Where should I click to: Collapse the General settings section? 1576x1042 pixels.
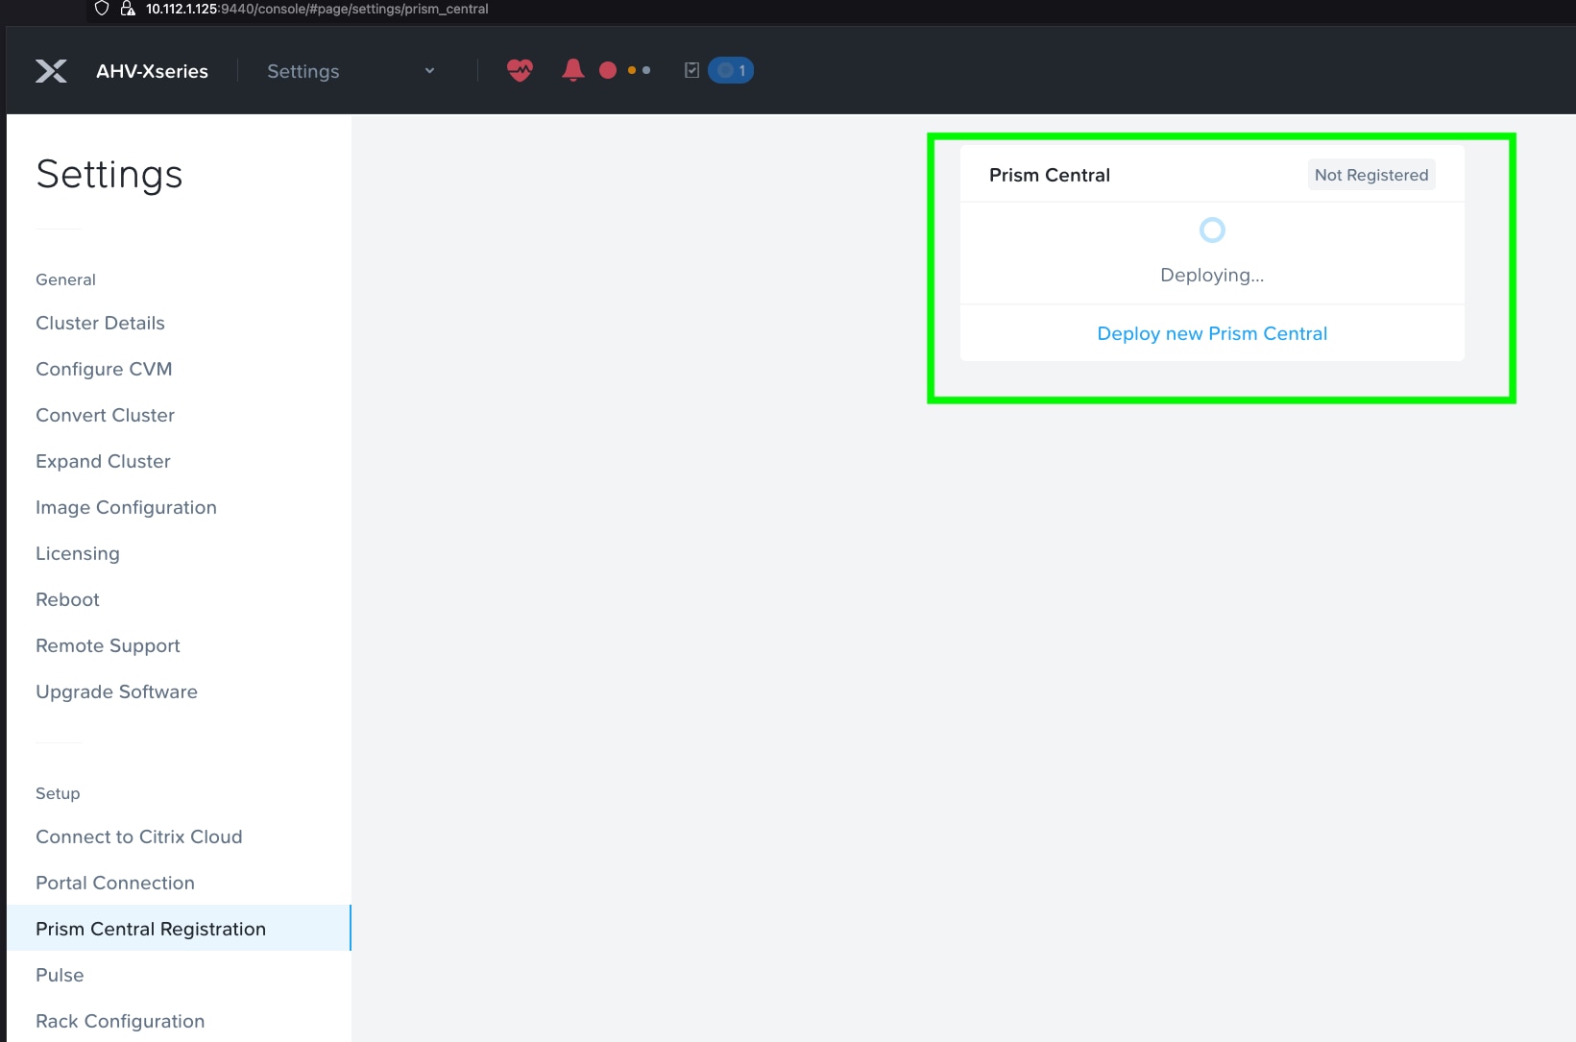[x=65, y=279]
